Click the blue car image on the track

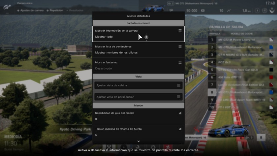(229, 131)
